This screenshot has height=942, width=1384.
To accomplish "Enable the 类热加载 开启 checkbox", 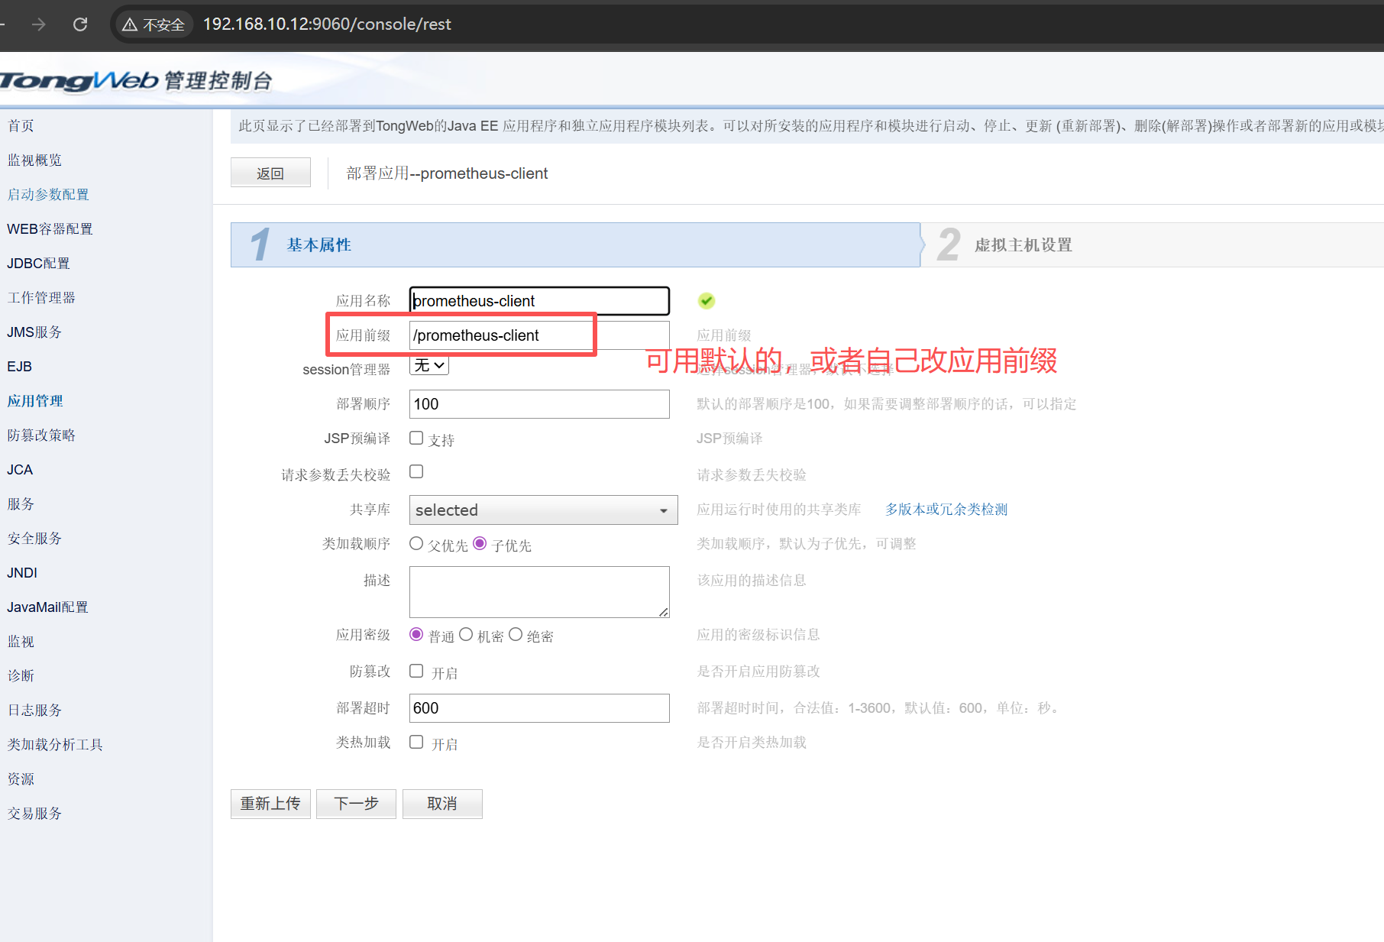I will point(416,742).
